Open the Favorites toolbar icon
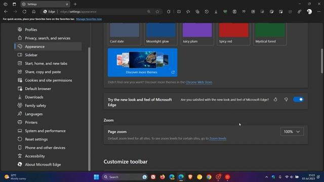The image size is (324, 182). click(188, 12)
